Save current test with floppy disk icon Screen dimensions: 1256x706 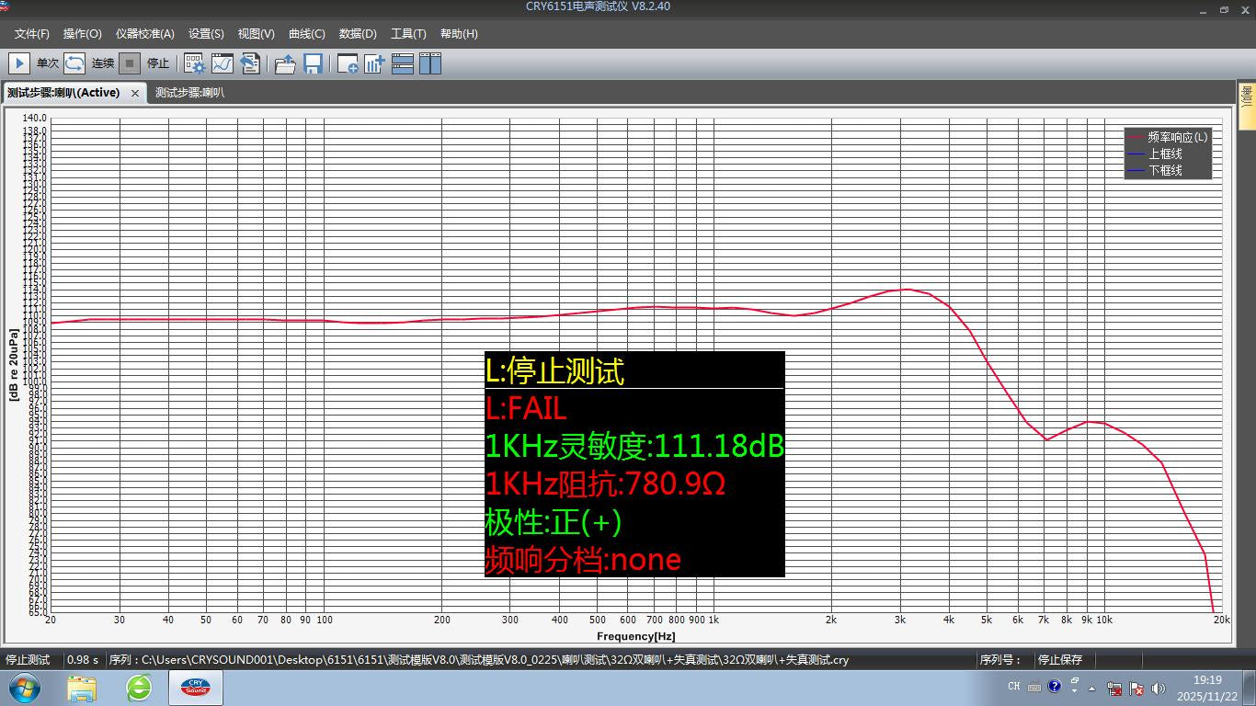tap(313, 63)
